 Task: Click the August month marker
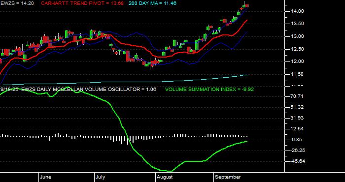165,177
